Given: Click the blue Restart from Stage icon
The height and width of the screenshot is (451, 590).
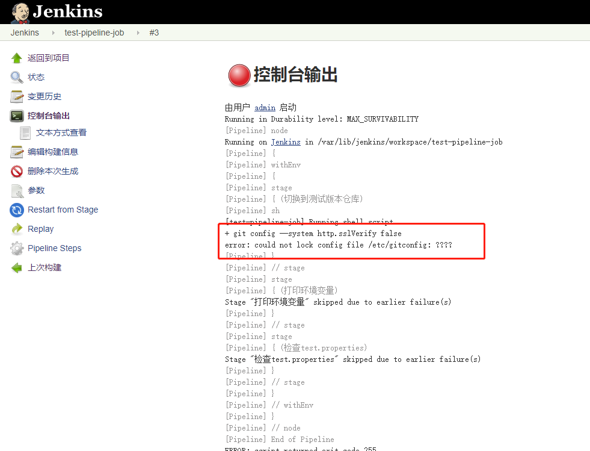Looking at the screenshot, I should [17, 210].
